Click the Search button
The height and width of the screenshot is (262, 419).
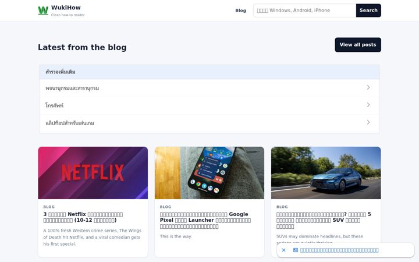point(368,10)
